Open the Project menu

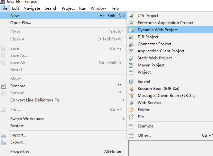[x=68, y=8]
